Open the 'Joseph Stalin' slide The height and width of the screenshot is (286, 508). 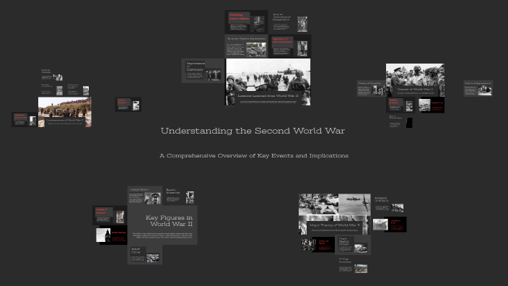[145, 196]
